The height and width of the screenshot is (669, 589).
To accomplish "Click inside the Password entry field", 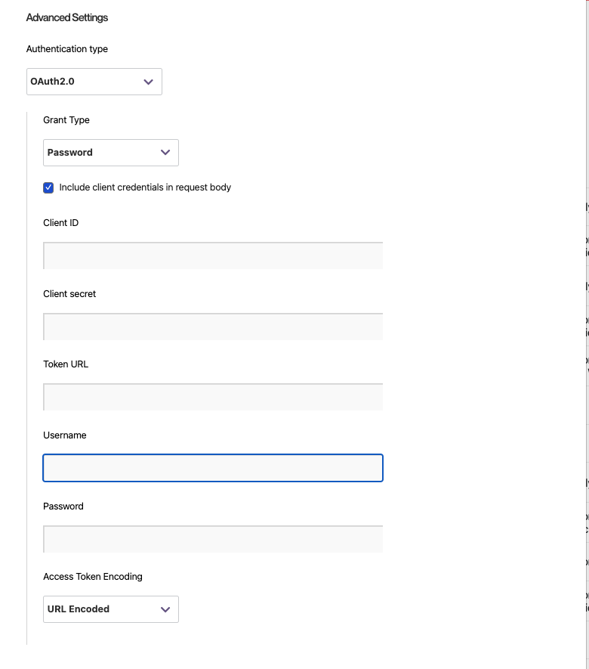I will point(213,539).
